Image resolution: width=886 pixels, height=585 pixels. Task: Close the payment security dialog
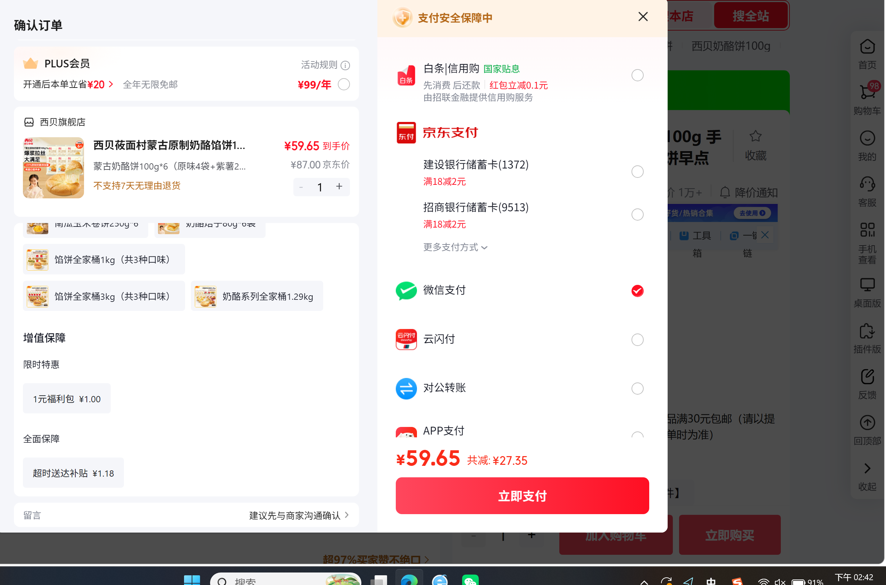643,17
